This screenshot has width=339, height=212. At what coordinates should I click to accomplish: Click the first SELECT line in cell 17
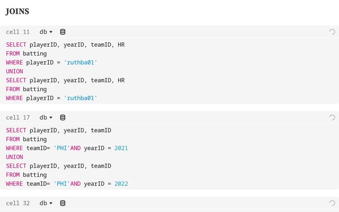(x=58, y=130)
